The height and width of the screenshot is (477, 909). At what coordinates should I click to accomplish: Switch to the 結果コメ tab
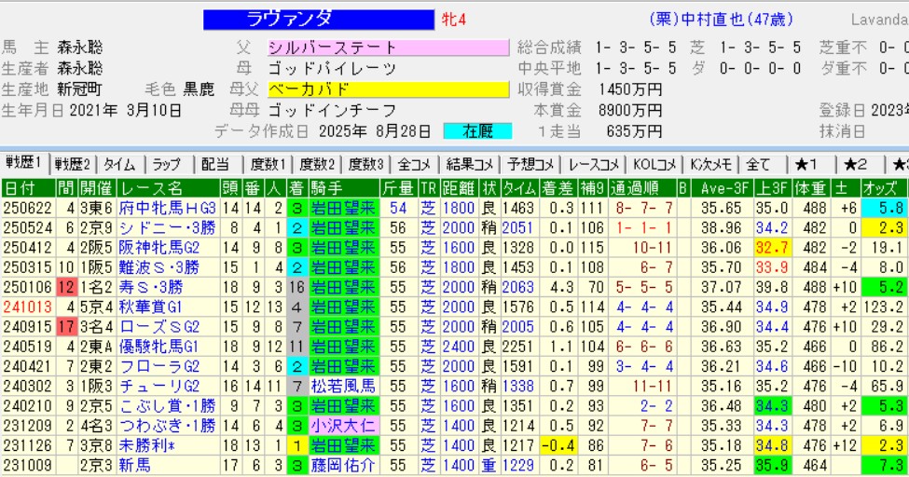[x=469, y=165]
